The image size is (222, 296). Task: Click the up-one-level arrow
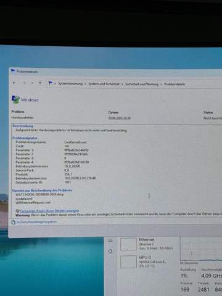[x=40, y=83]
